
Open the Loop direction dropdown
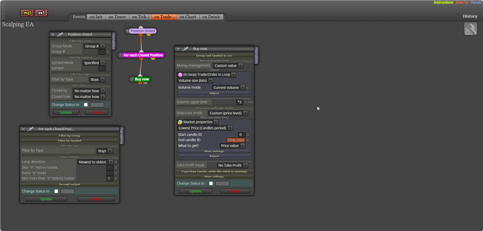point(95,162)
